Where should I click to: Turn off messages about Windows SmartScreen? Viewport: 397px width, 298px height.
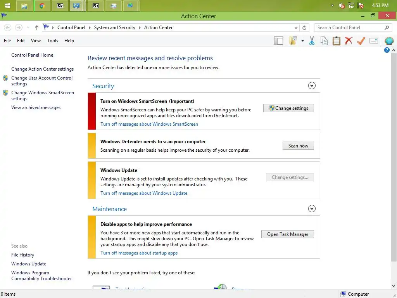(x=149, y=124)
